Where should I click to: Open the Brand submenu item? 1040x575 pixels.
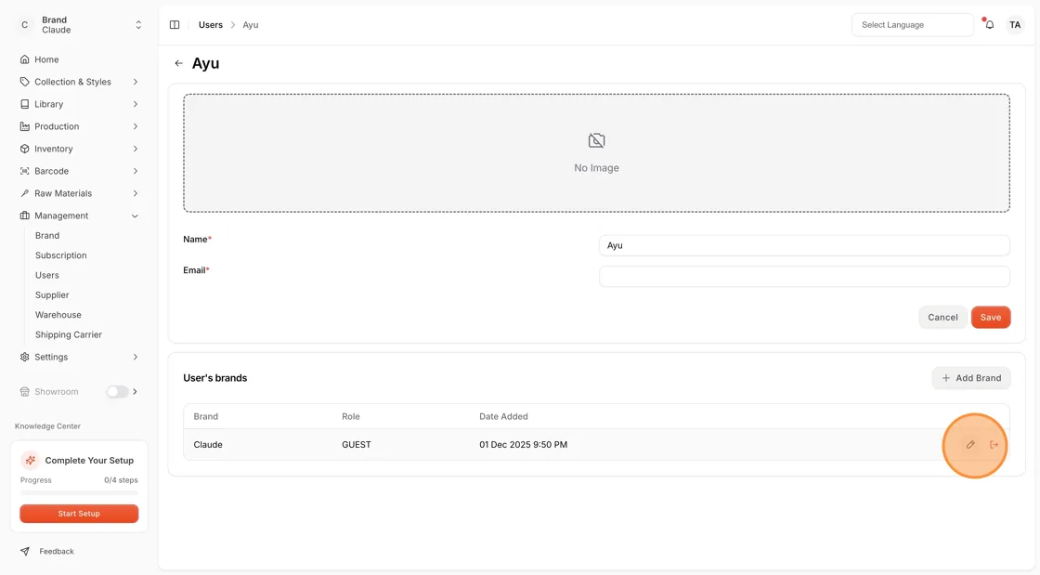coord(47,235)
